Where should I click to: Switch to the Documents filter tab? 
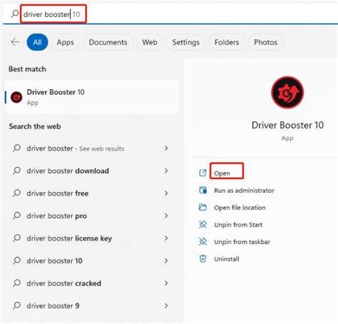(x=108, y=42)
